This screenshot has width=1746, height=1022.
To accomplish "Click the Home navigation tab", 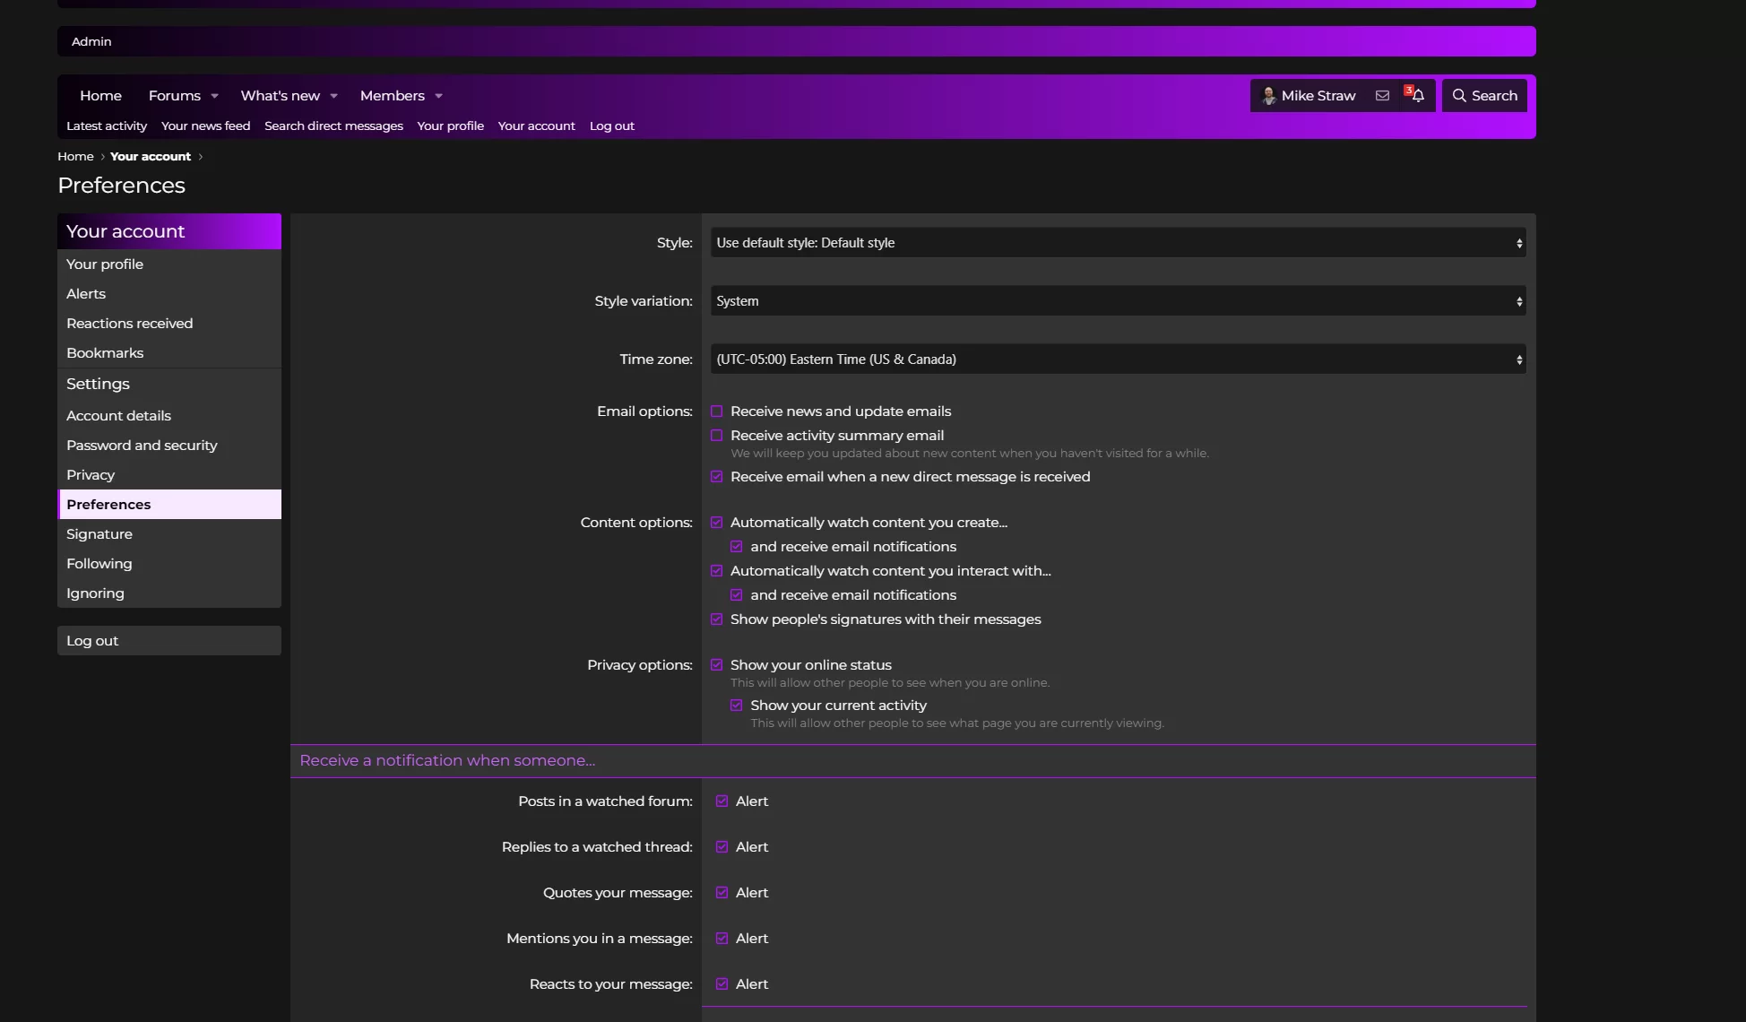I will [100, 96].
